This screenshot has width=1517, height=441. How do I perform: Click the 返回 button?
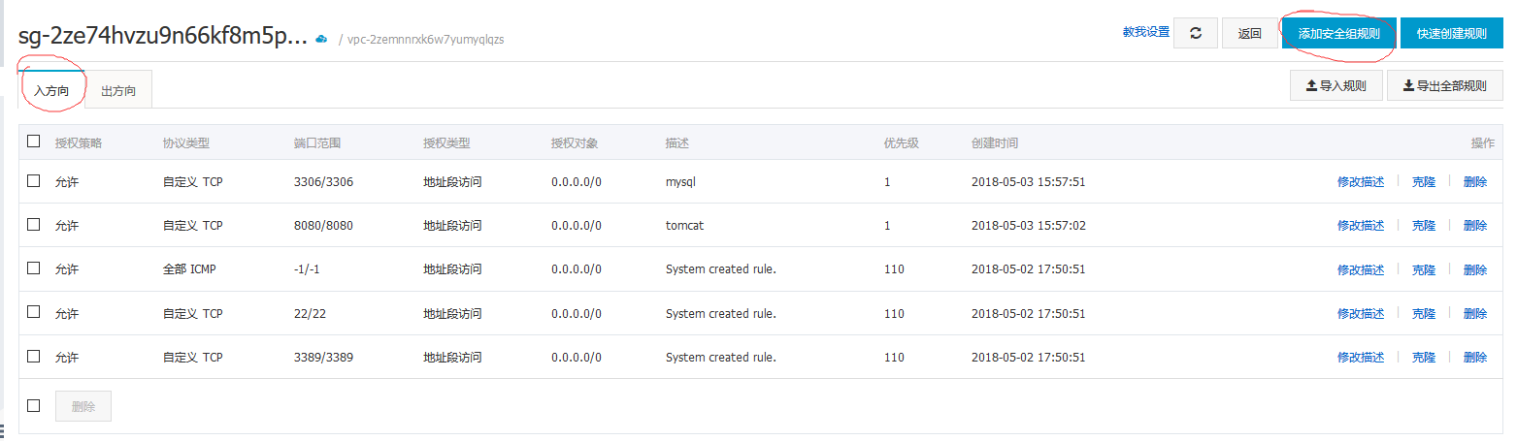(x=1250, y=33)
